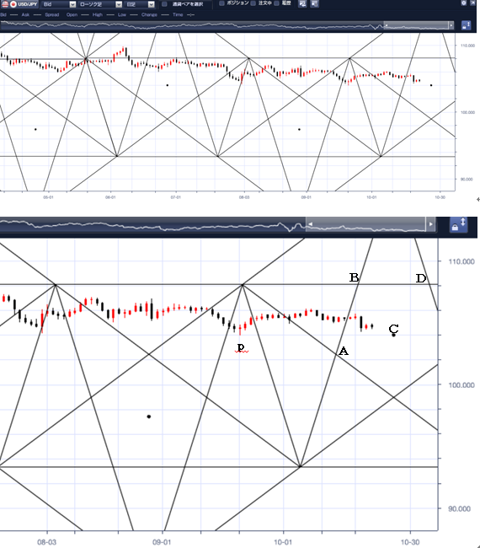The height and width of the screenshot is (548, 480).
Task: Enable the 注文中 checkbox
Action: (x=253, y=3)
